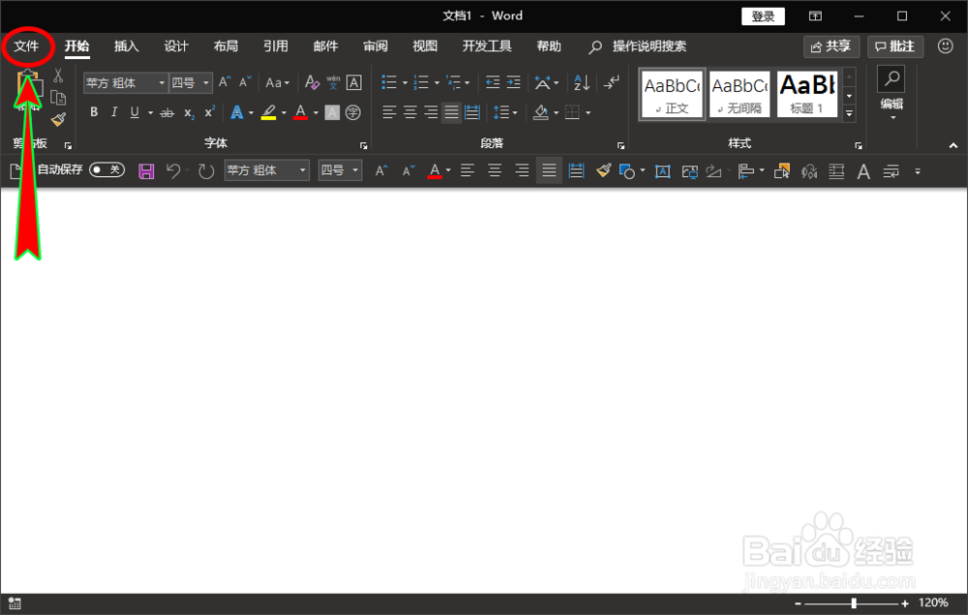Toggle strikethrough formatting
This screenshot has width=968, height=615.
point(166,113)
